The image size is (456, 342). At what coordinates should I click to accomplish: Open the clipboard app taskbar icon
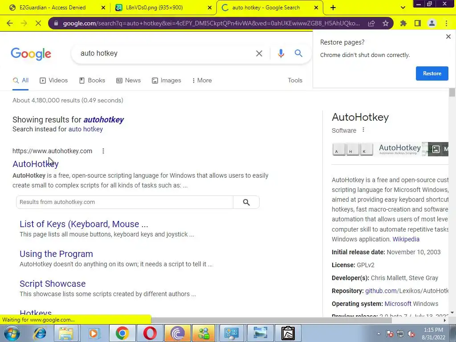point(288,333)
